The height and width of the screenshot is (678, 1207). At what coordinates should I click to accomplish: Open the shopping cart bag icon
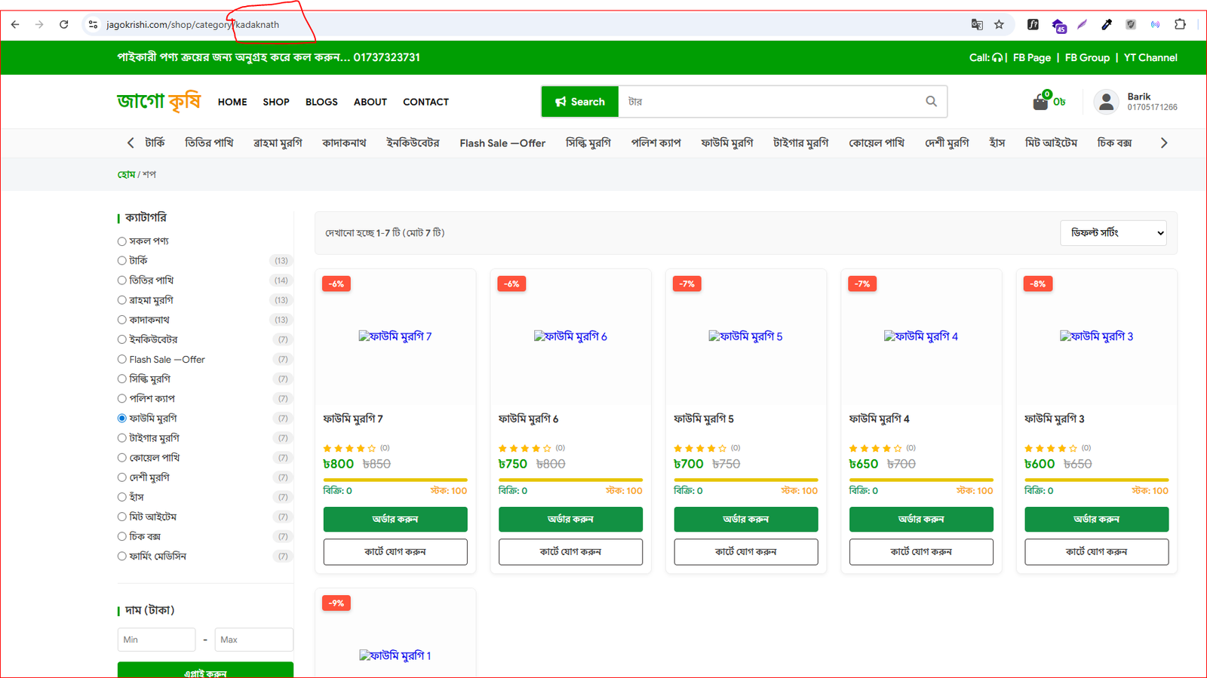pos(1040,103)
